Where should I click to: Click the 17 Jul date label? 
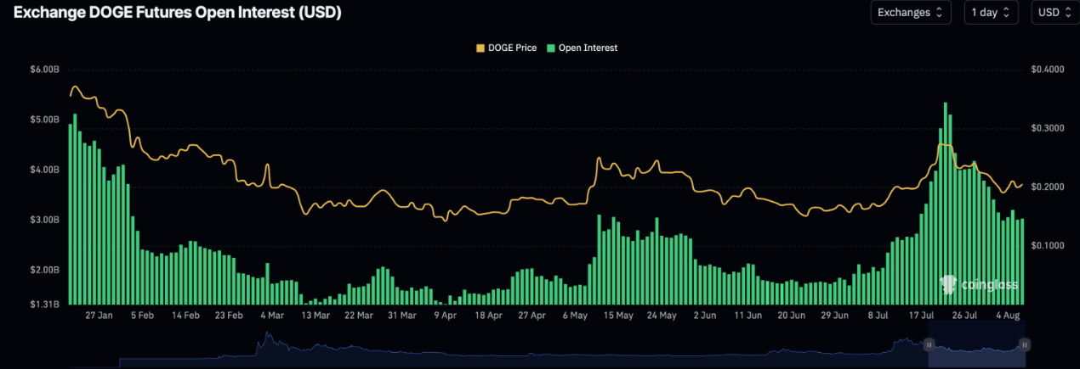pyautogui.click(x=922, y=315)
